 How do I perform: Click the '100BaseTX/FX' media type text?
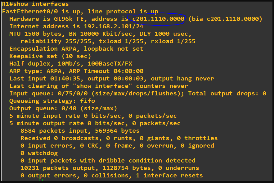110,63
